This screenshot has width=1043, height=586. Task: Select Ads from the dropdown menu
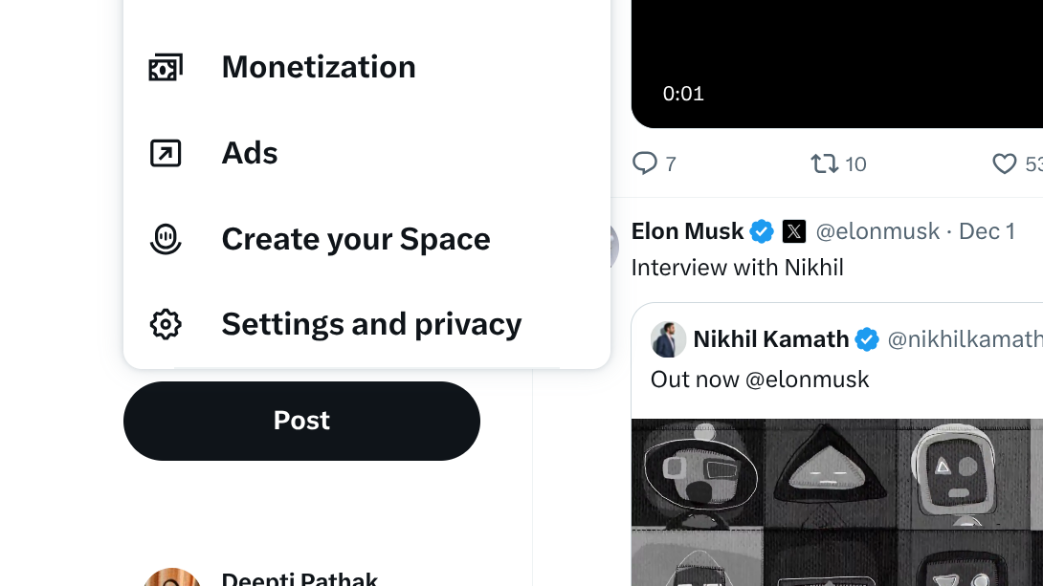pos(250,152)
